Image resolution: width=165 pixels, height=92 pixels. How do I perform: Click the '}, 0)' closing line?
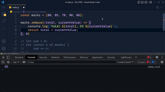tap(25, 34)
